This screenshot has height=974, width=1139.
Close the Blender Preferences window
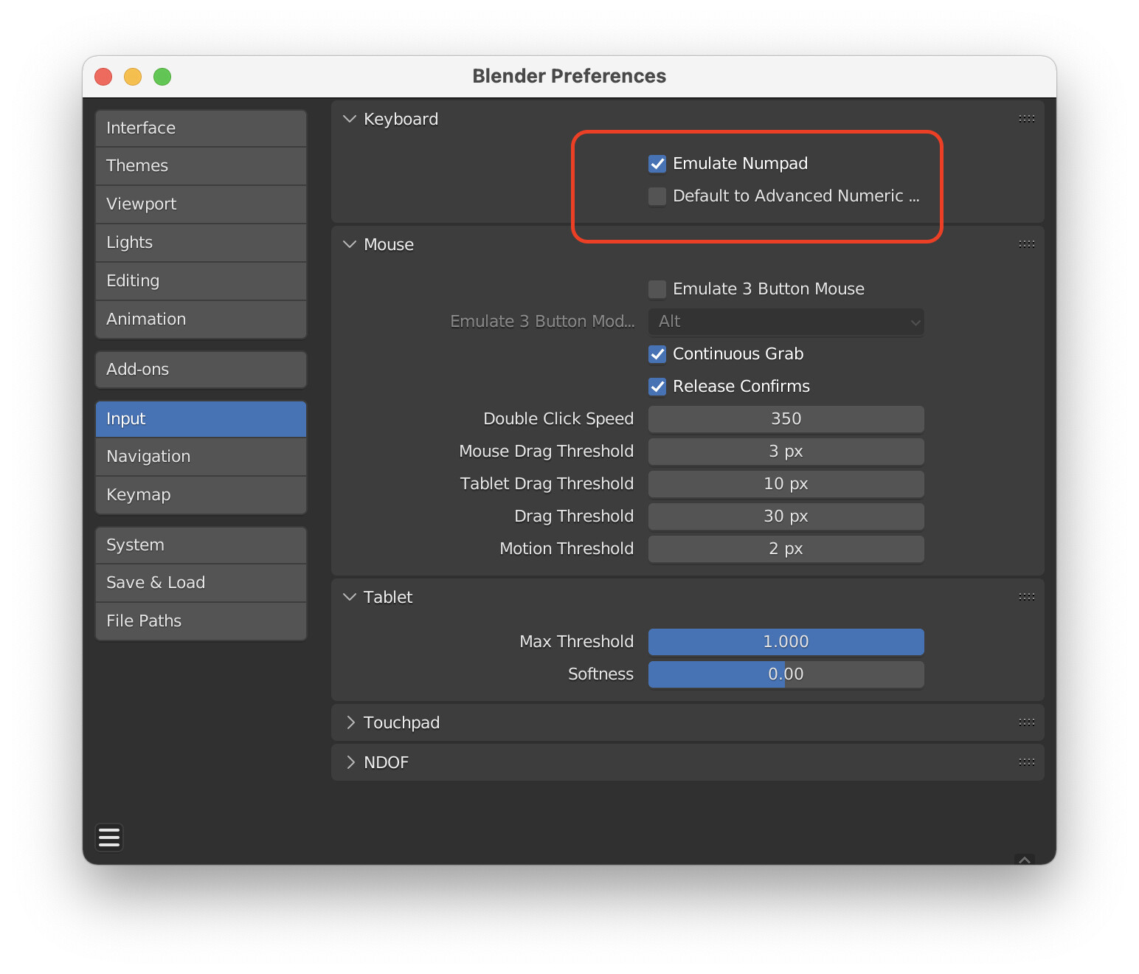click(x=103, y=77)
